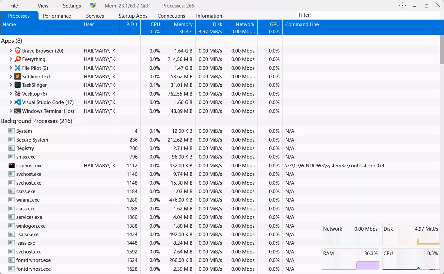Click the crosshair window-picker icon
The height and width of the screenshot is (274, 444).
tap(403, 6)
